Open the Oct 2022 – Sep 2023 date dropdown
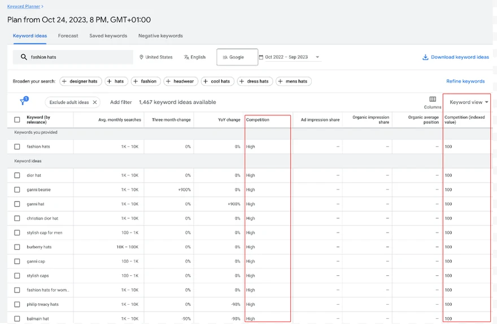This screenshot has width=497, height=324. (317, 57)
